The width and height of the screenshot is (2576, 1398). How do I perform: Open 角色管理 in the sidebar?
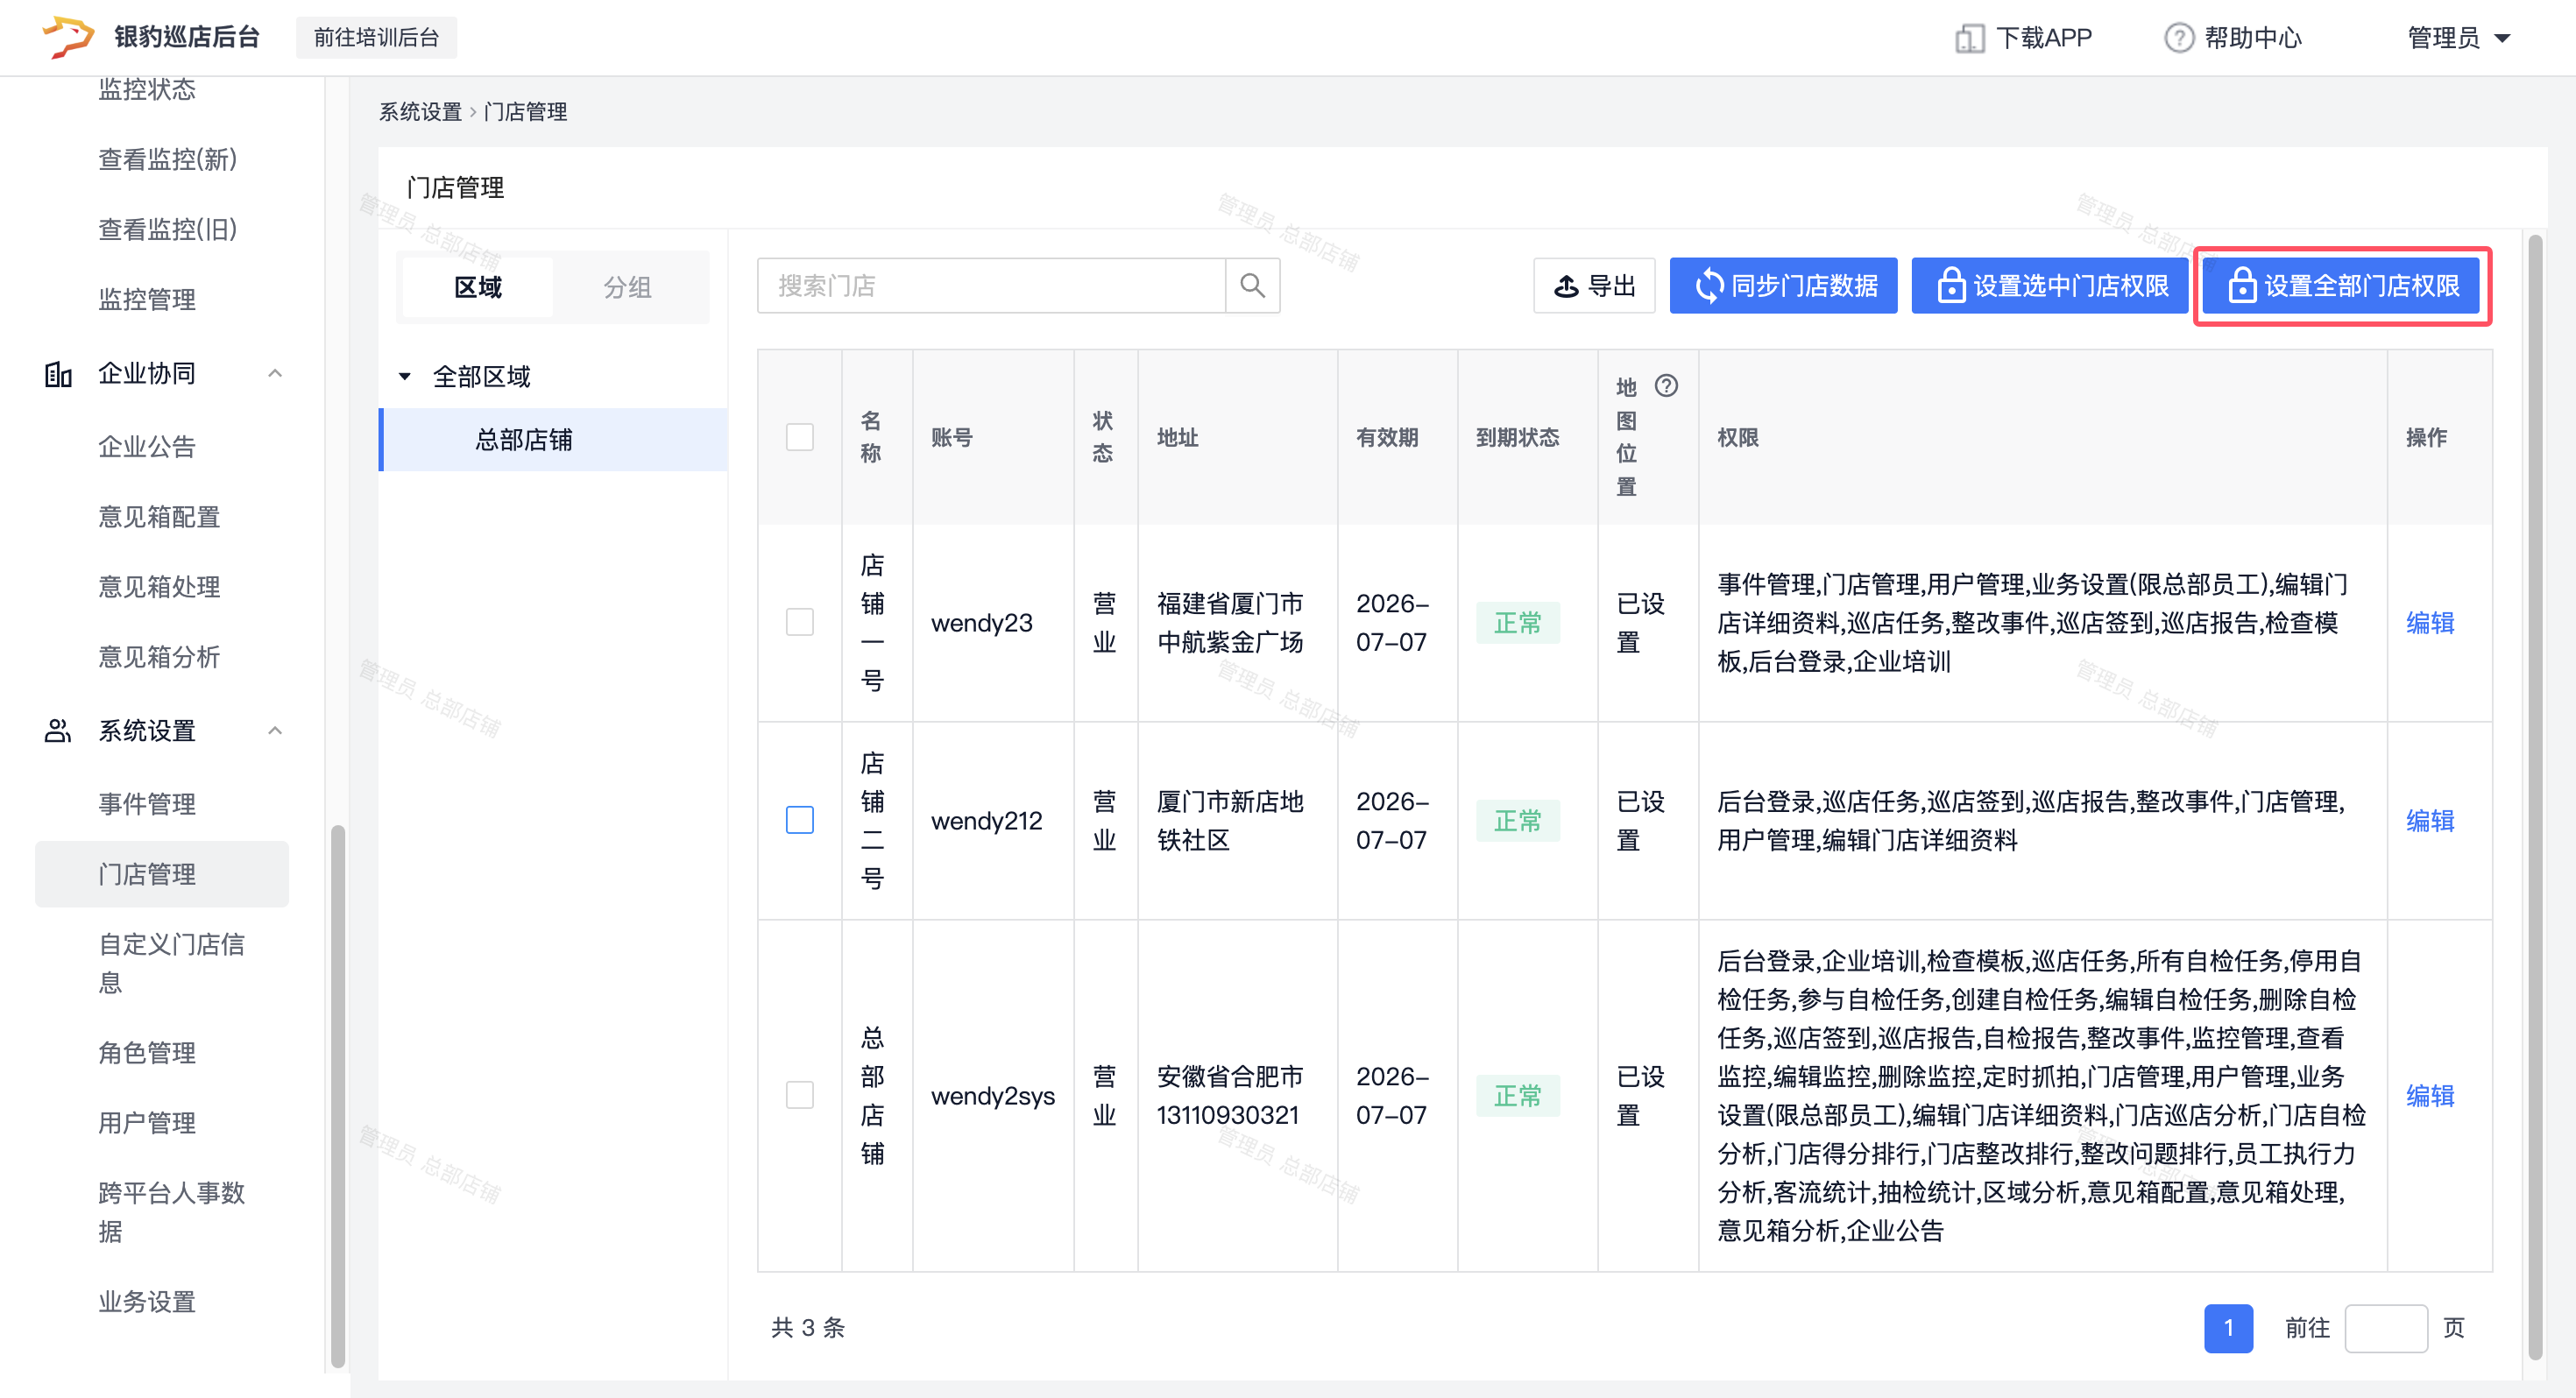pyautogui.click(x=147, y=1053)
